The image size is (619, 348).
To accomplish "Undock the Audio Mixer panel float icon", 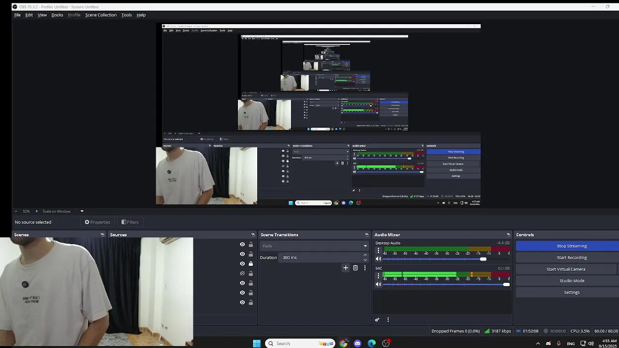I will tap(508, 234).
